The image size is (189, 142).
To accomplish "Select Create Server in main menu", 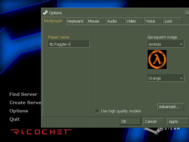I will (25, 103).
